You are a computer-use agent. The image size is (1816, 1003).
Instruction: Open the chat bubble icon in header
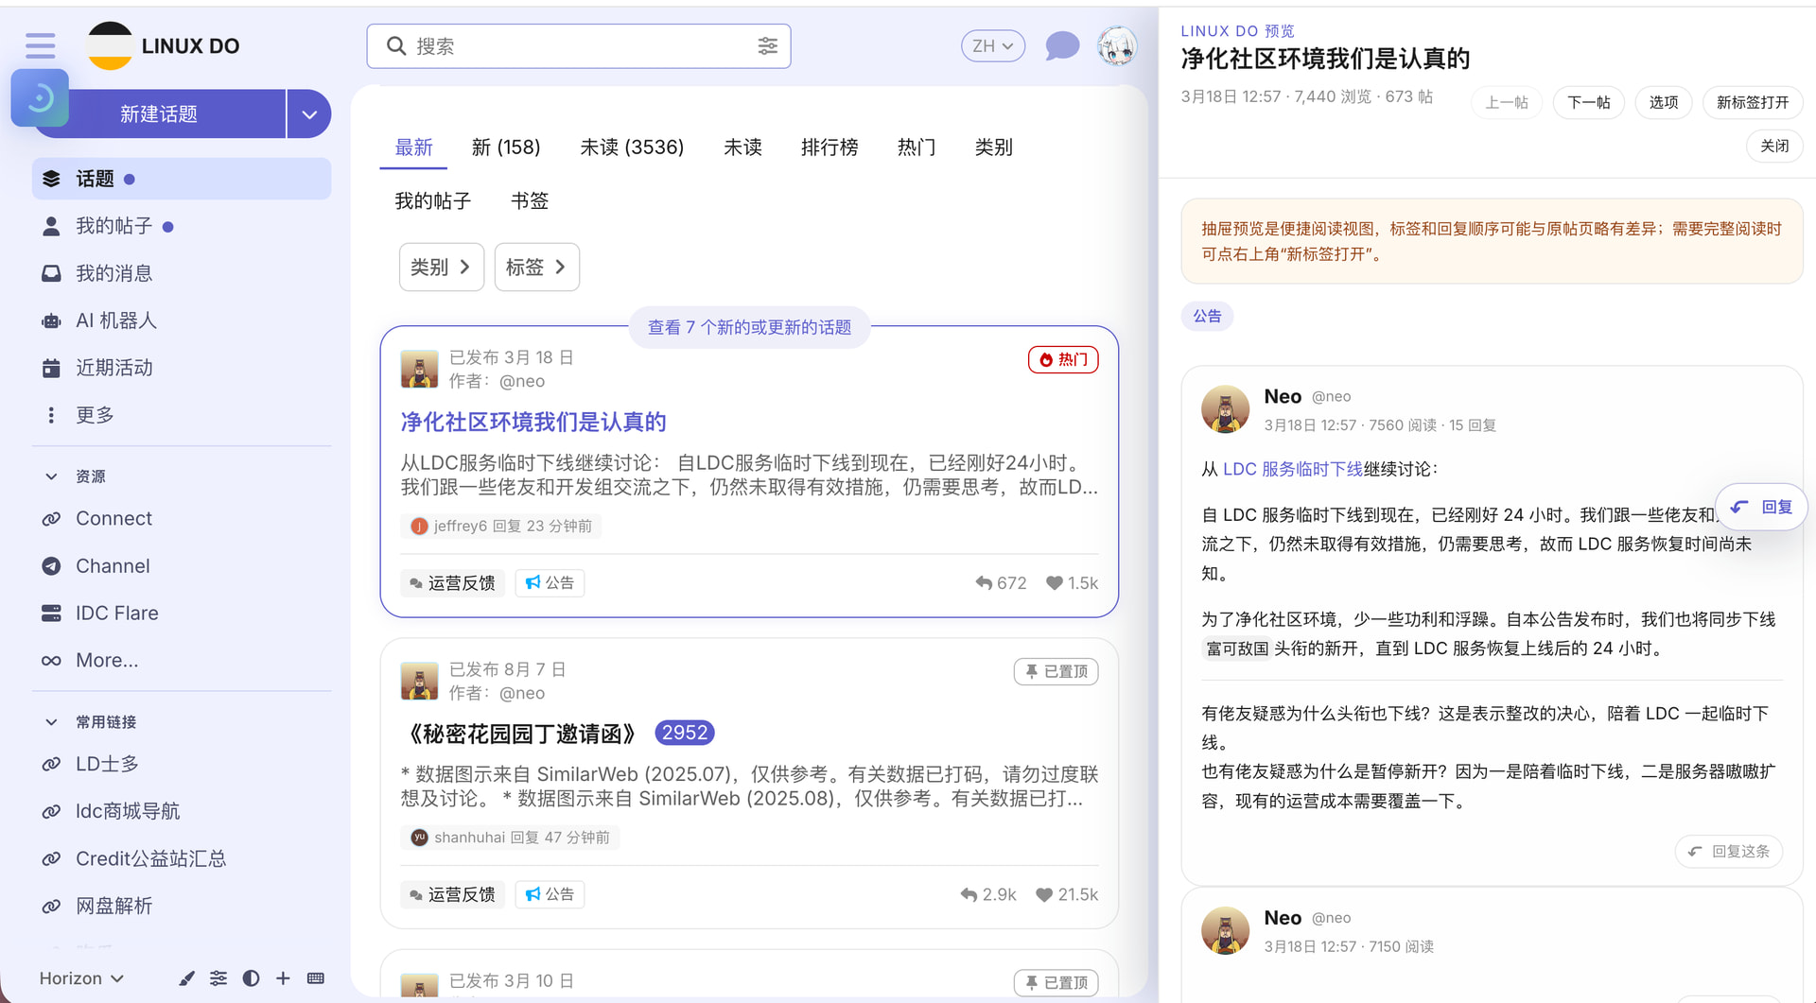click(x=1062, y=45)
